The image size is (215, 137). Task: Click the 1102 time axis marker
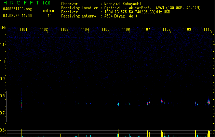44,29
